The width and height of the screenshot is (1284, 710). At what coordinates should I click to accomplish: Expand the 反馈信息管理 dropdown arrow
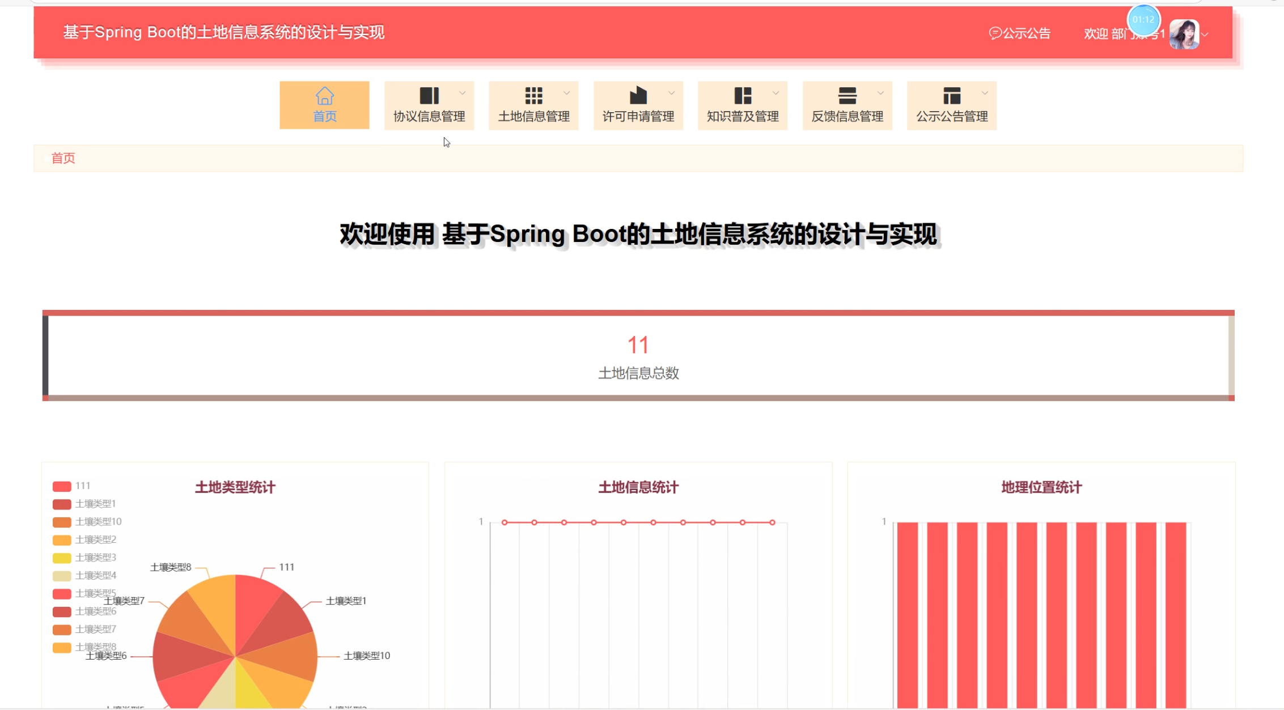tap(880, 93)
